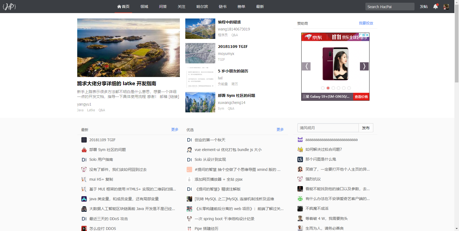459x231 pixels.
Task: Click the HacPai logo icon
Action: pyautogui.click(x=9, y=7)
